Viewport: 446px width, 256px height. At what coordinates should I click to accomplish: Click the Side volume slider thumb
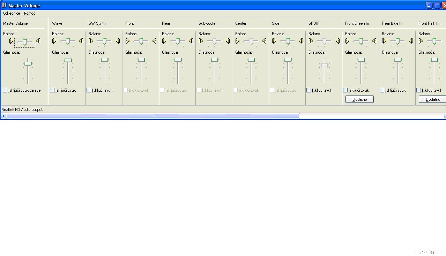coord(288,60)
